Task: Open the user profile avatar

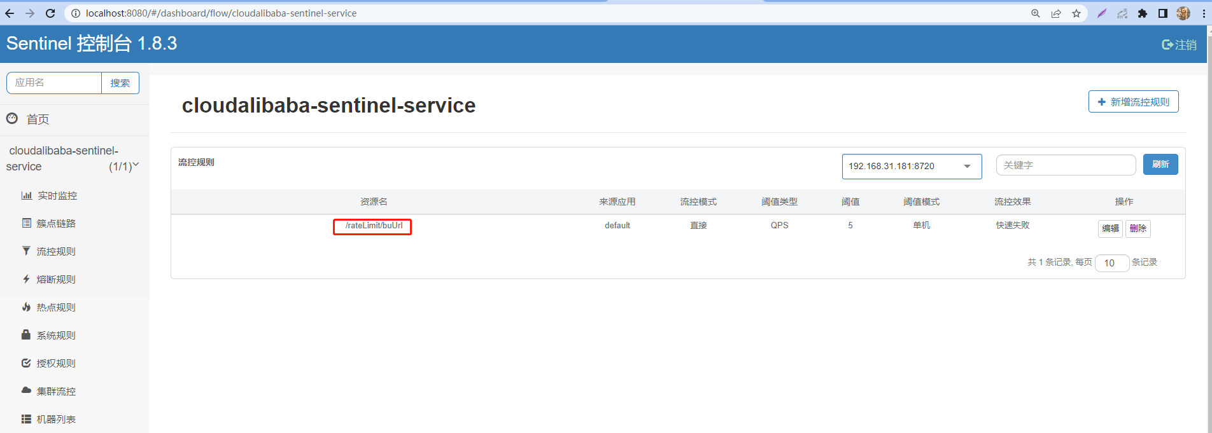Action: pyautogui.click(x=1183, y=13)
